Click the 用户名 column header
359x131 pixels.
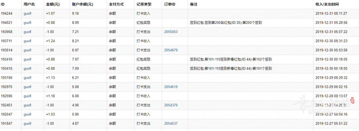29,4
